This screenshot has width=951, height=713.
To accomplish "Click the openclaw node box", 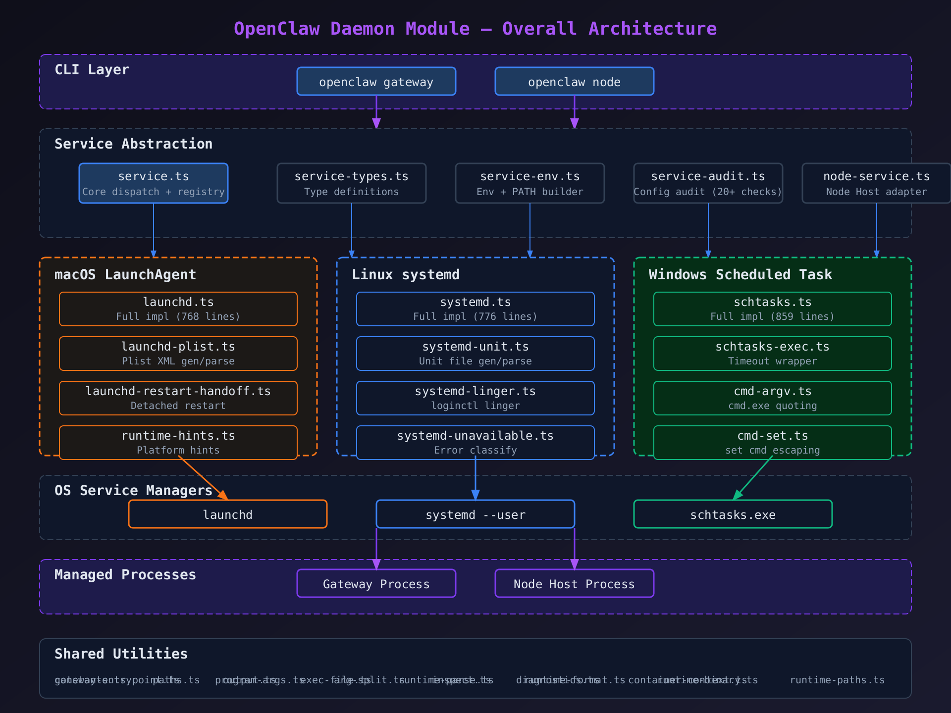I will (574, 81).
